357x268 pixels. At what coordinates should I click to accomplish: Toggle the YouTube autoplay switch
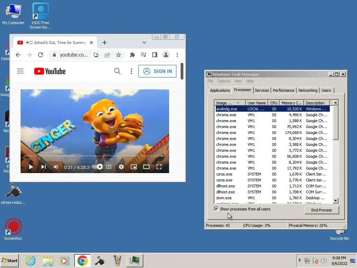point(98,167)
